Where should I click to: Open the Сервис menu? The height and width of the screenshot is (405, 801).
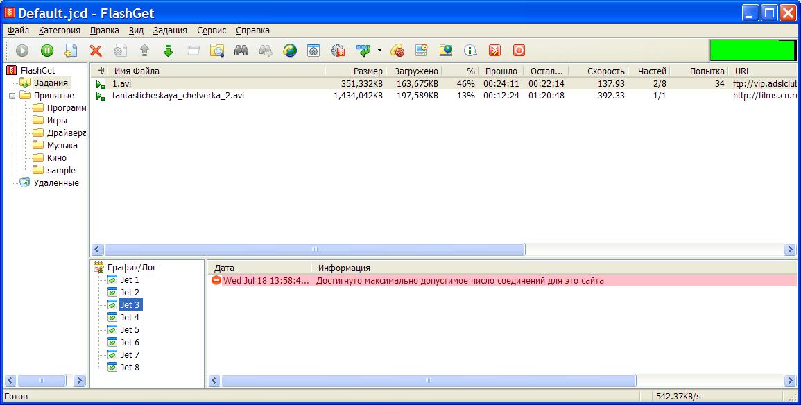coord(212,30)
